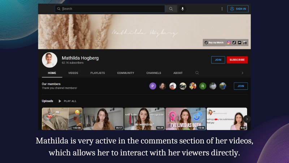Open the three-dot settings menu
The width and height of the screenshot is (289, 163).
[x=222, y=9]
